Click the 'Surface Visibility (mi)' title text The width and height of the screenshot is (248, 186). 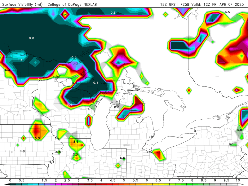[22, 4]
